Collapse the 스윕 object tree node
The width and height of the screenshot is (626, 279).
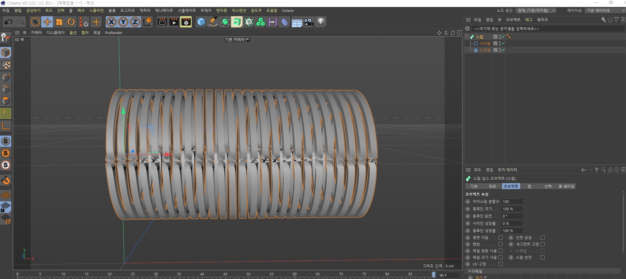click(467, 37)
